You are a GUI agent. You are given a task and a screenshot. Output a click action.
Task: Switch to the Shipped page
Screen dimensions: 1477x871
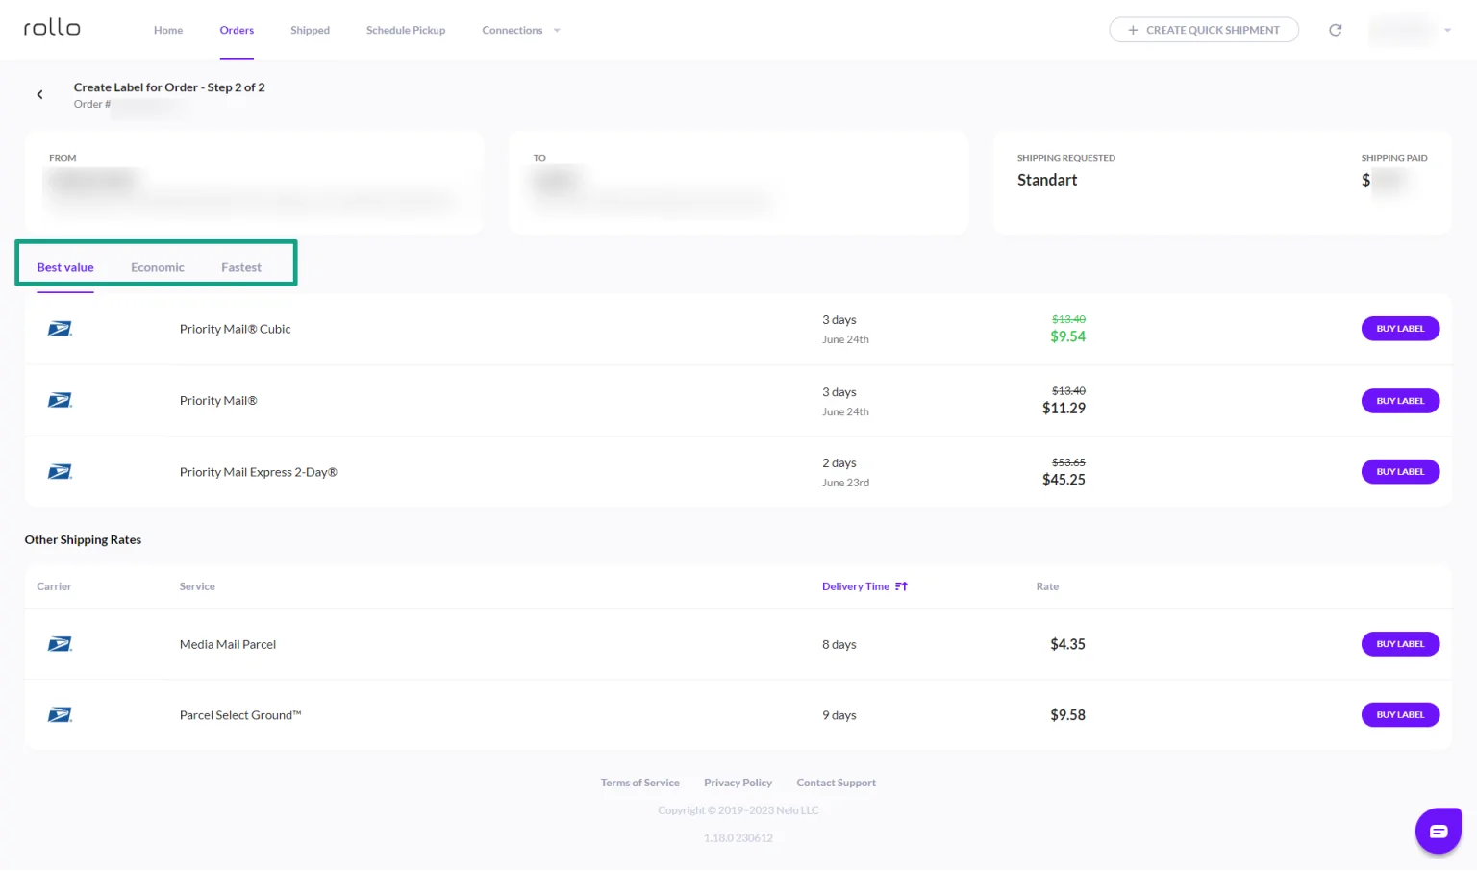click(310, 30)
